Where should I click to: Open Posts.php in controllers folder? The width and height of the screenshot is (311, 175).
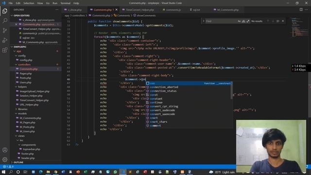(x=25, y=78)
